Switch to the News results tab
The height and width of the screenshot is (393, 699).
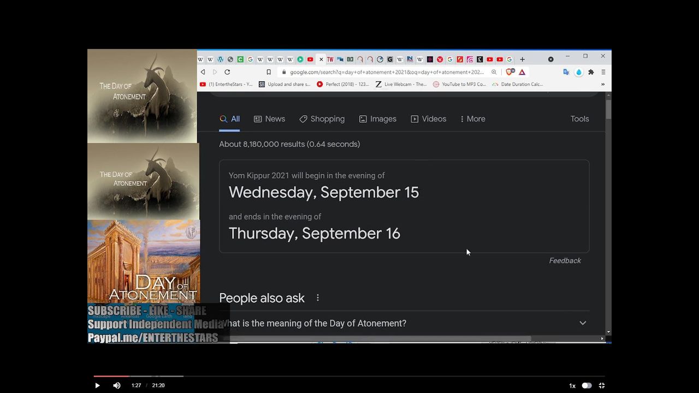click(269, 119)
